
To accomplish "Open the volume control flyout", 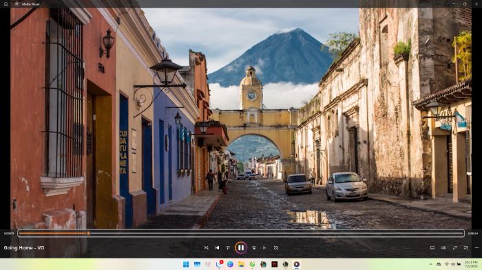I will tap(443, 247).
